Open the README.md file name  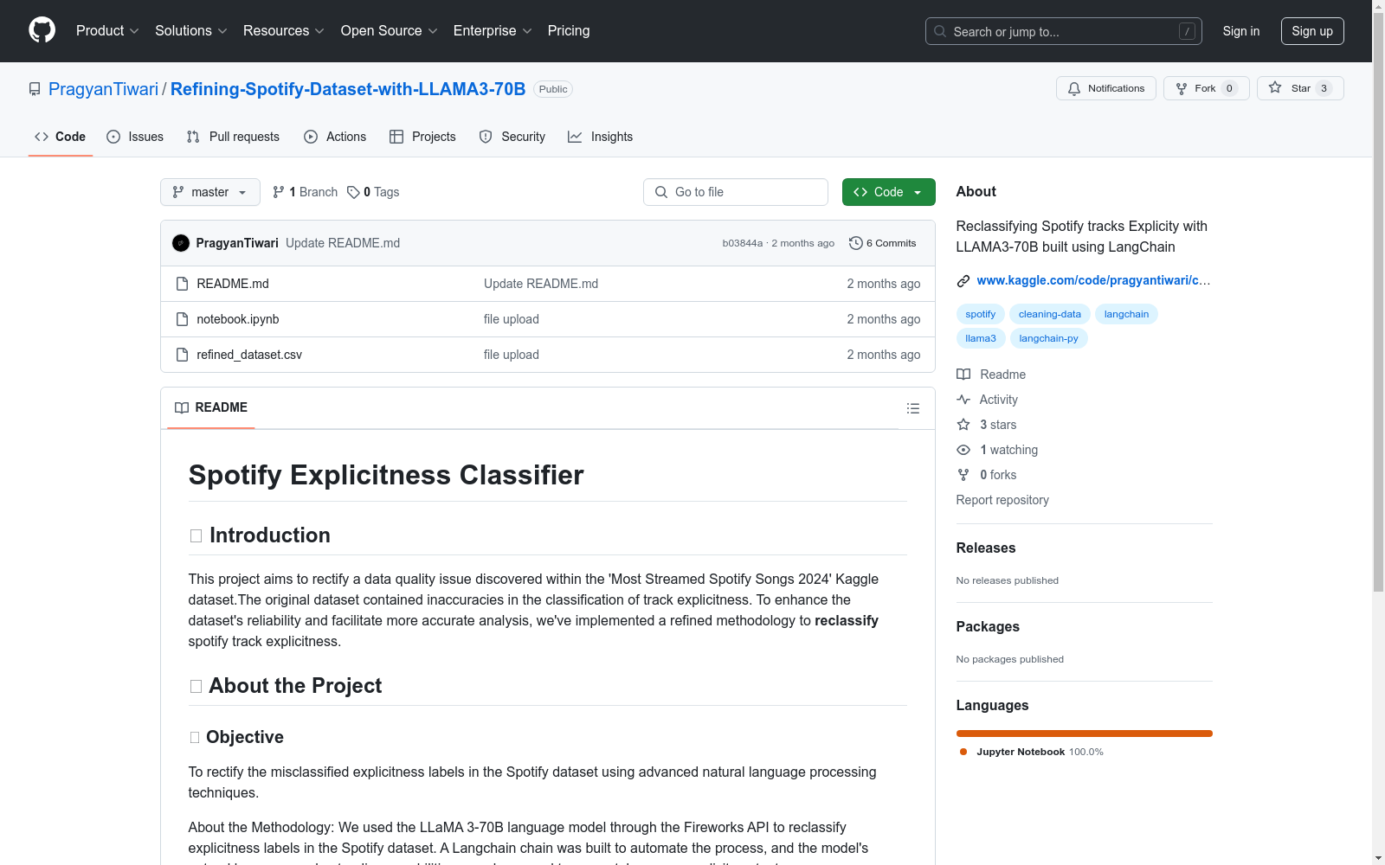(x=233, y=284)
